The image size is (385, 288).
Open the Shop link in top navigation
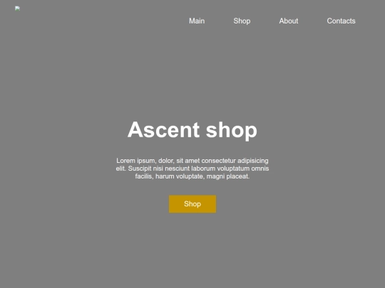(x=242, y=21)
